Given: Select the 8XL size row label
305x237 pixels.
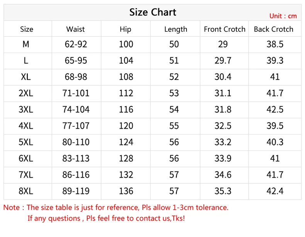Looking at the screenshot, I should 26,191.
